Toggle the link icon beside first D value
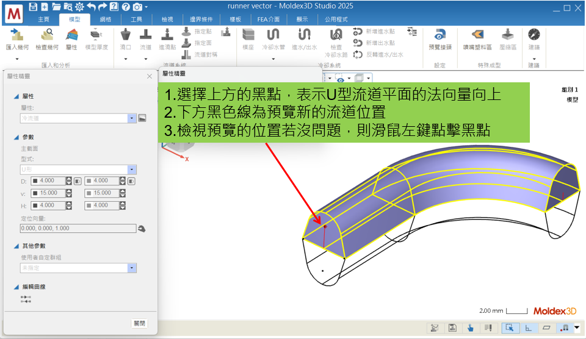Viewport: 586px width, 339px height. (78, 181)
